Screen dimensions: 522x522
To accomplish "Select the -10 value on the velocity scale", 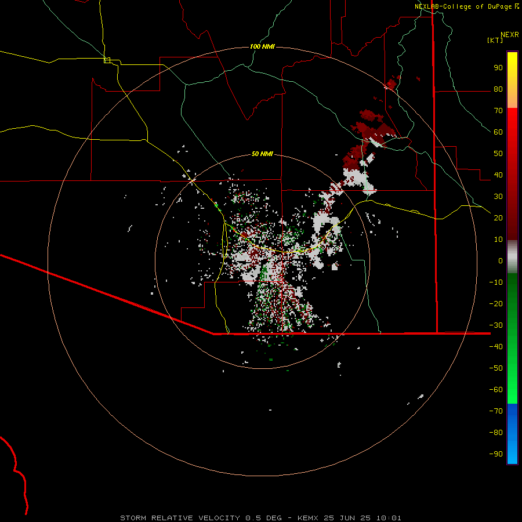I will click(496, 282).
